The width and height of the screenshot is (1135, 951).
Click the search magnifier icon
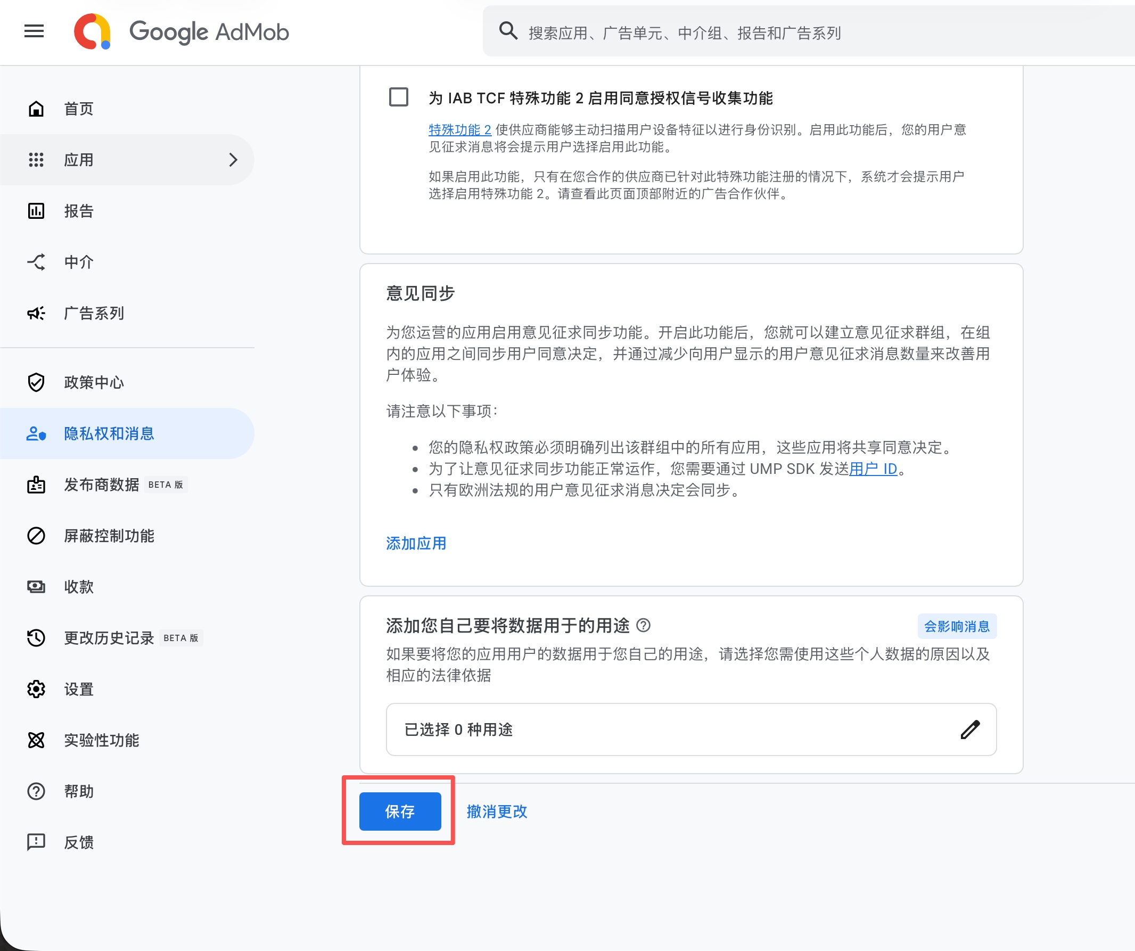click(x=508, y=31)
